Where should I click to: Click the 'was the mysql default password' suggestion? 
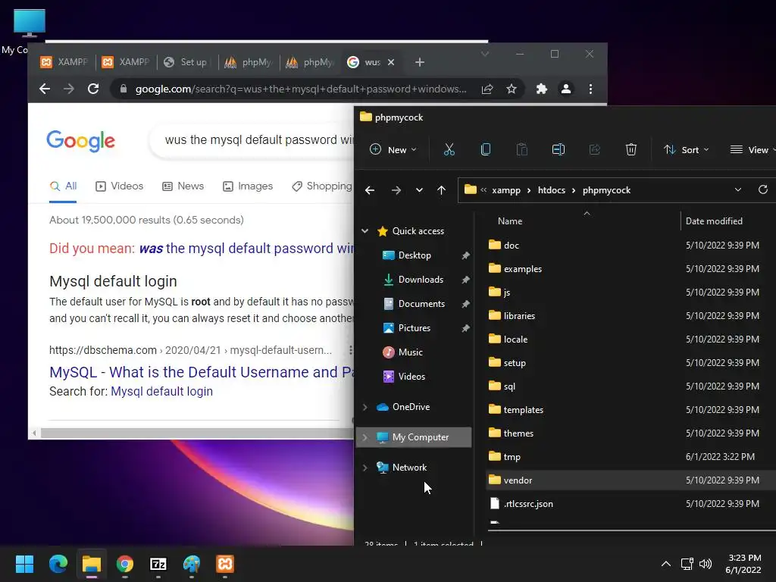tap(246, 249)
